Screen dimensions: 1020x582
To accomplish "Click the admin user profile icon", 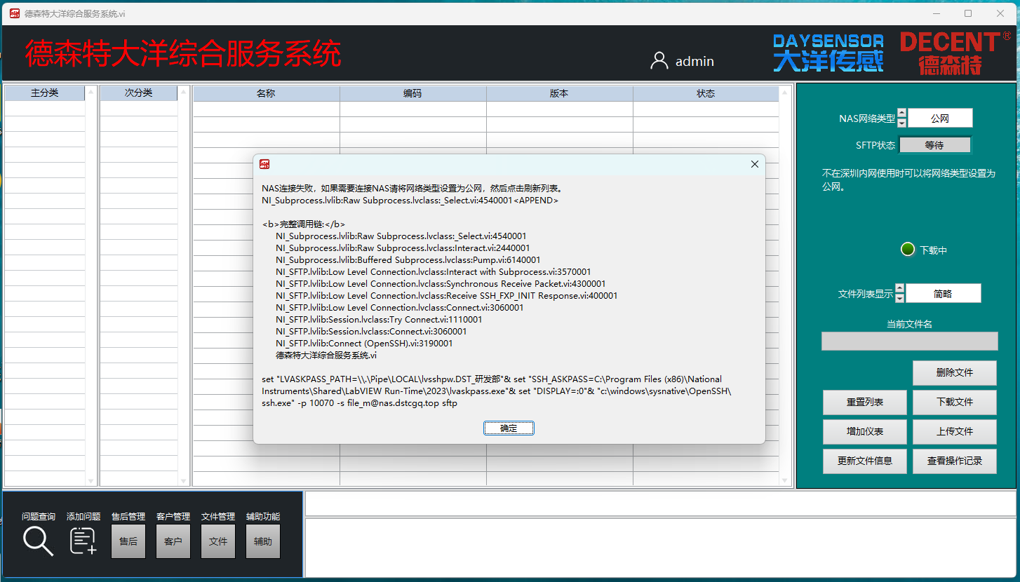I will pos(659,61).
